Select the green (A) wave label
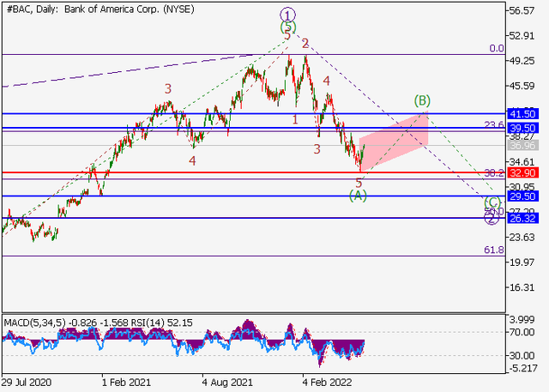The image size is (549, 392). [358, 196]
